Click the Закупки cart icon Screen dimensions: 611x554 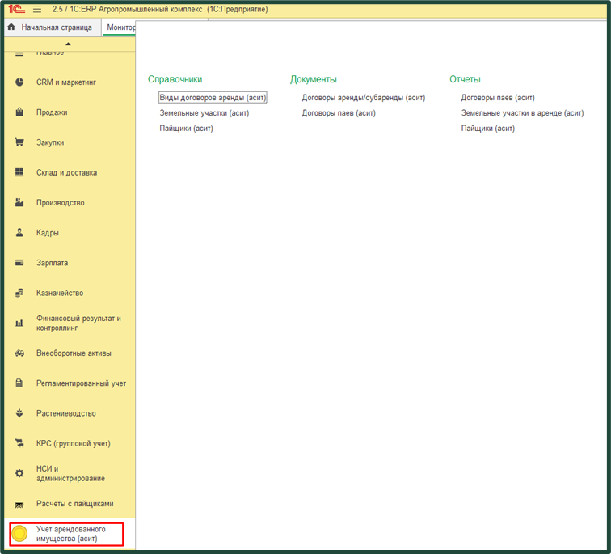(x=19, y=142)
